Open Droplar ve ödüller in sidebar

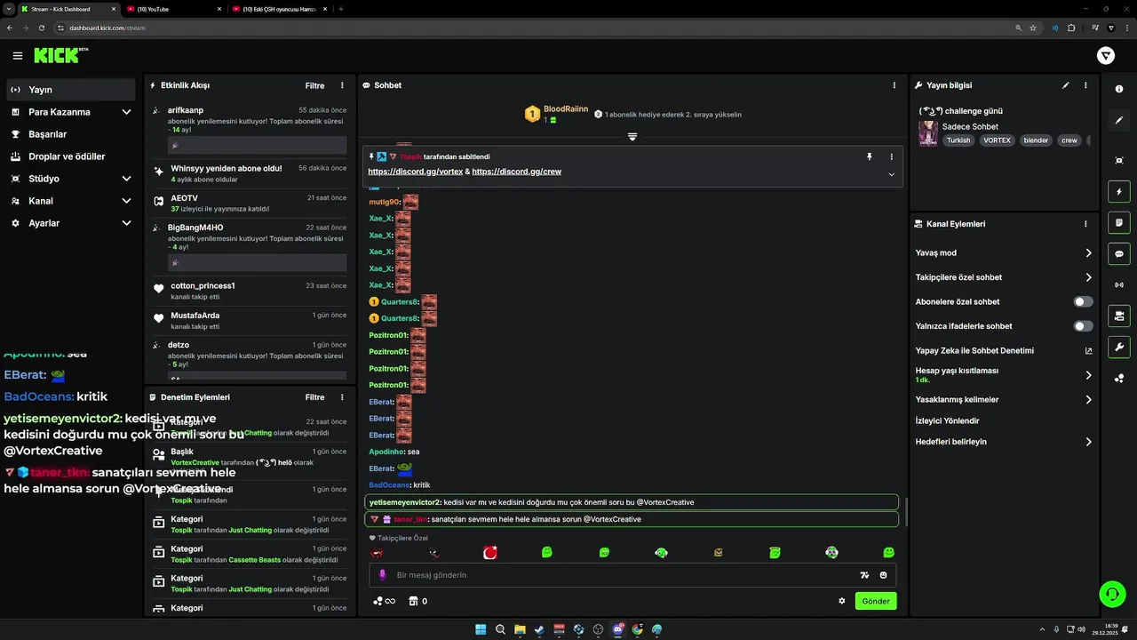pos(71,156)
